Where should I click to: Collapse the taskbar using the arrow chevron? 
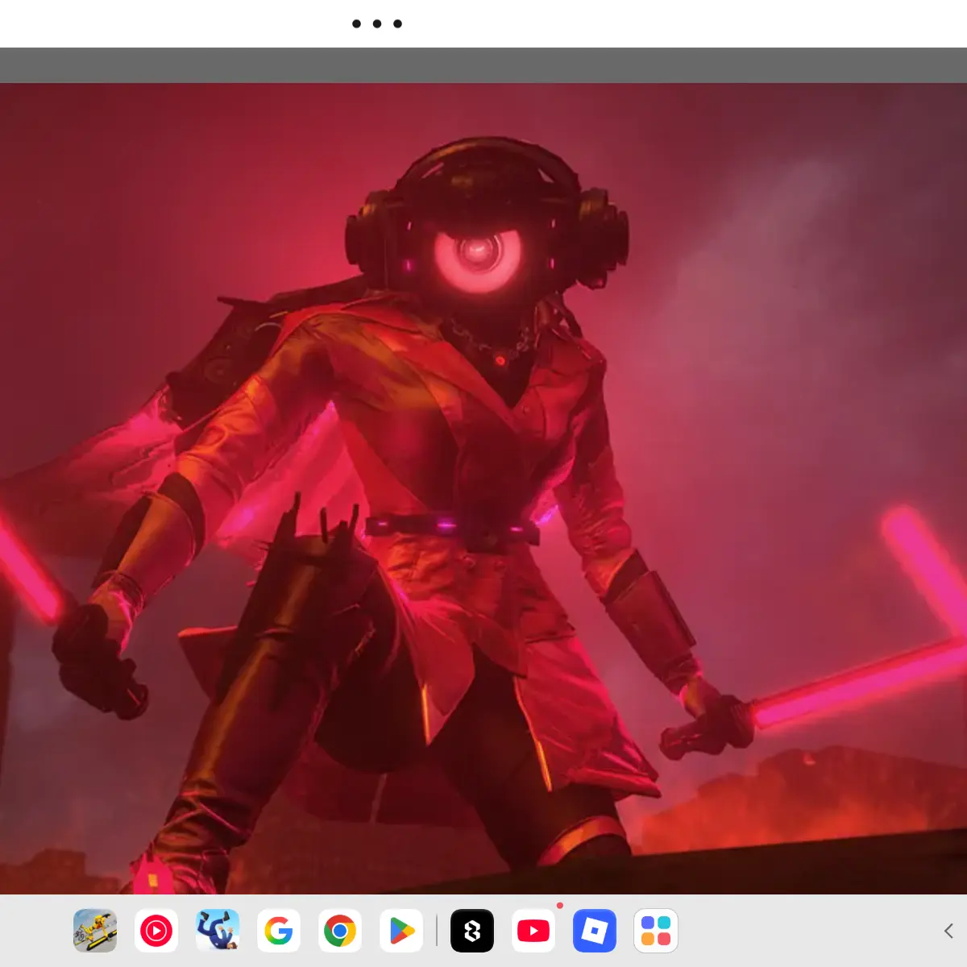click(948, 931)
